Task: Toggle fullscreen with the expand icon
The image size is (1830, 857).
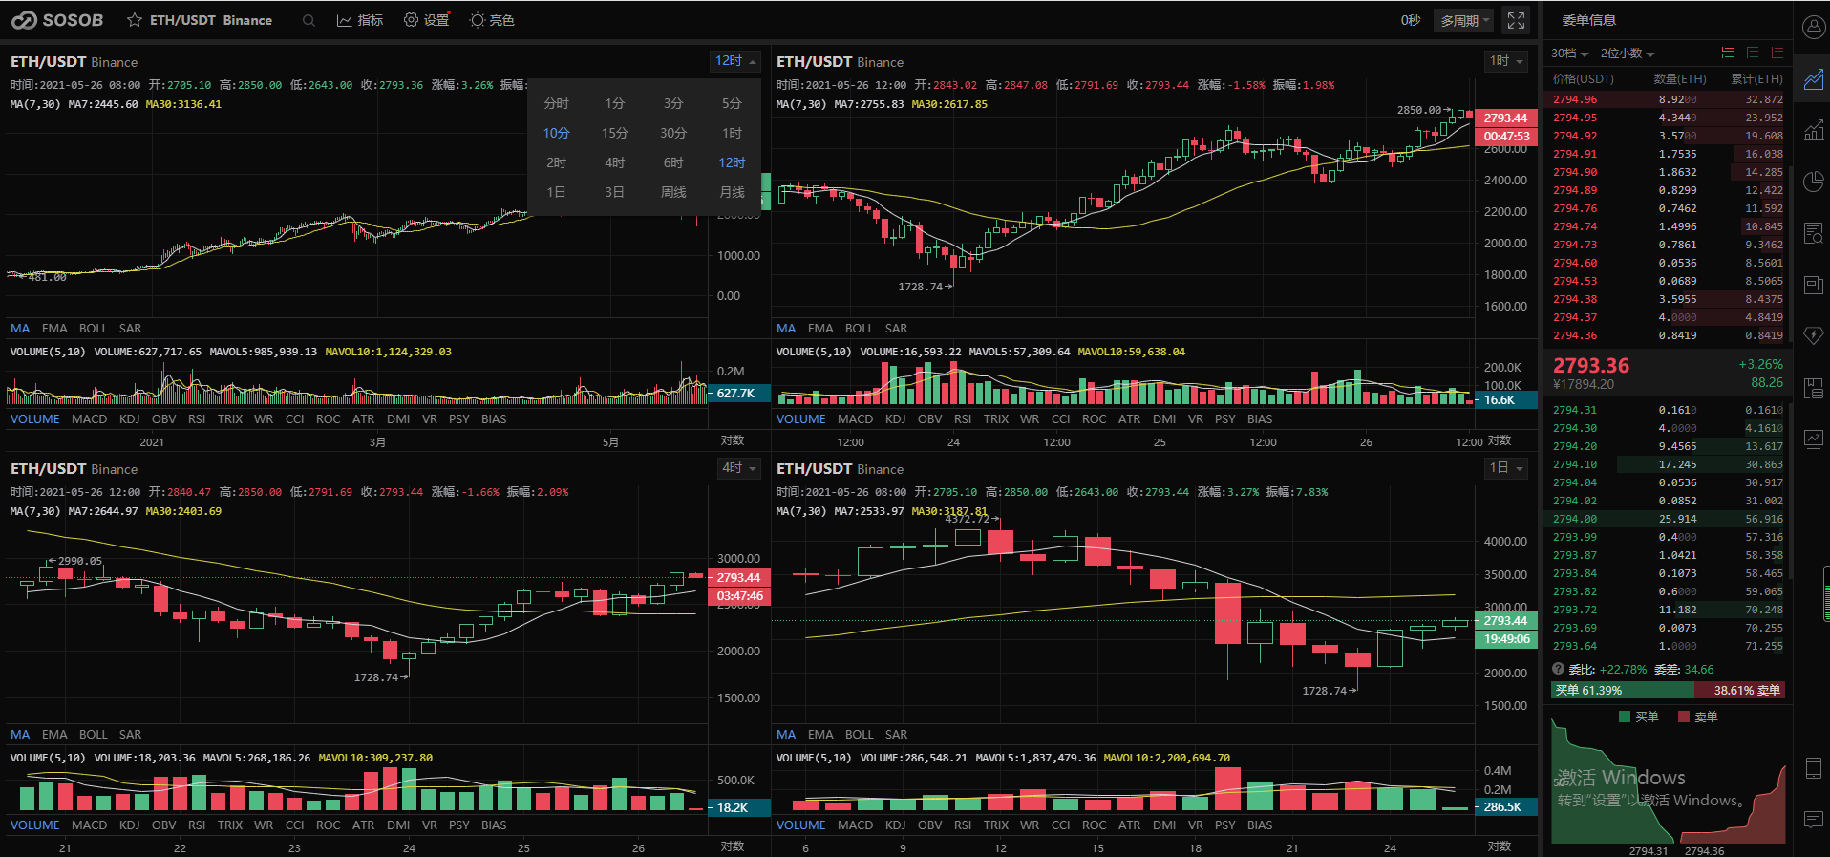Action: click(x=1516, y=20)
